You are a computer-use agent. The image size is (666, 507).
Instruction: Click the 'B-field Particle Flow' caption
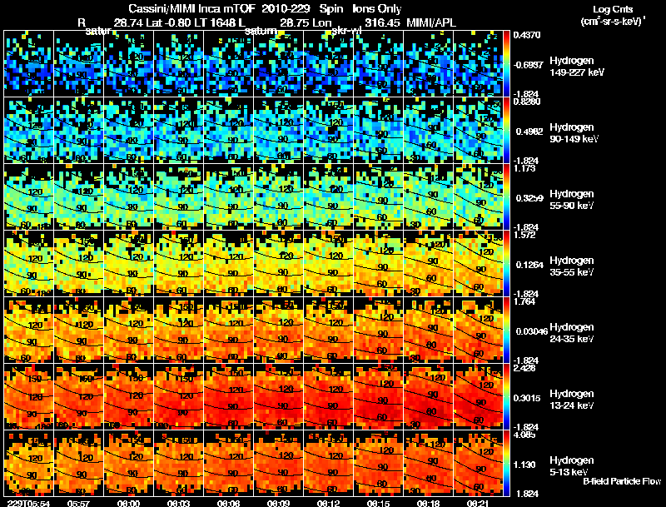tap(622, 481)
